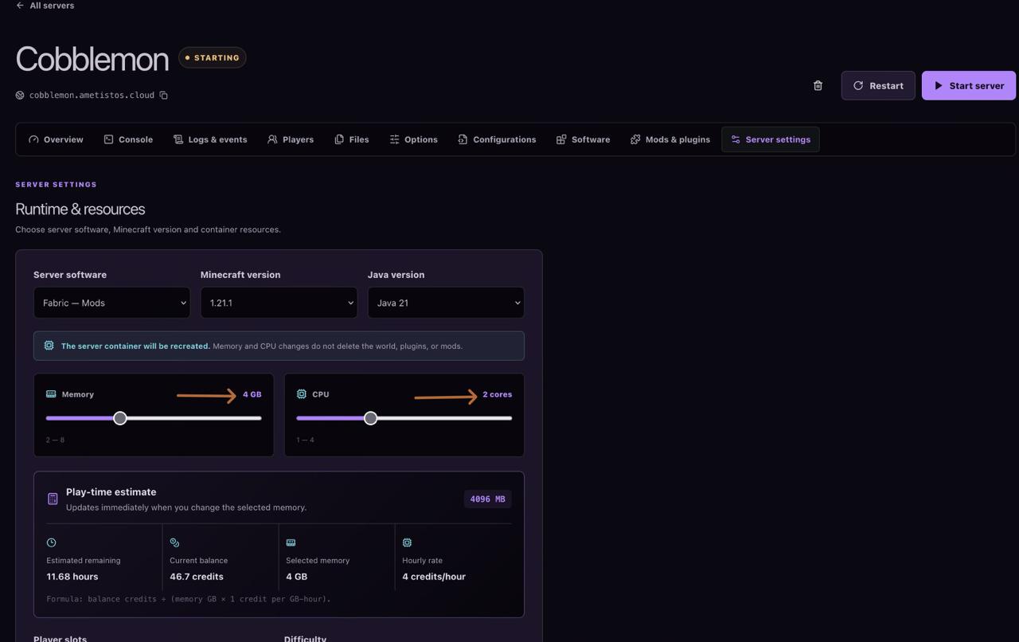Click the container recreate notice icon
This screenshot has width=1019, height=642.
(x=49, y=346)
